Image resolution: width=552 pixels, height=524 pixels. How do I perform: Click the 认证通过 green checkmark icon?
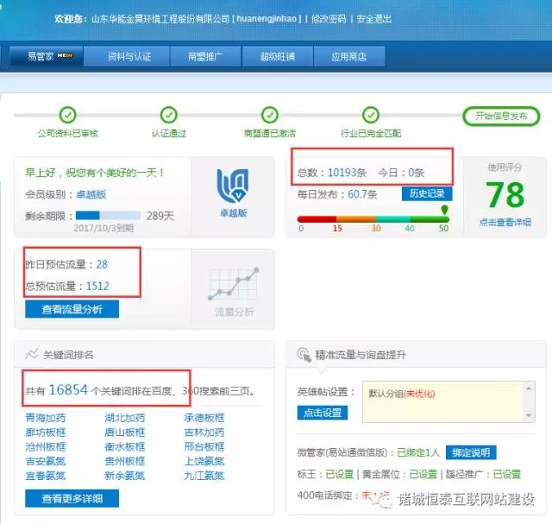(x=169, y=116)
